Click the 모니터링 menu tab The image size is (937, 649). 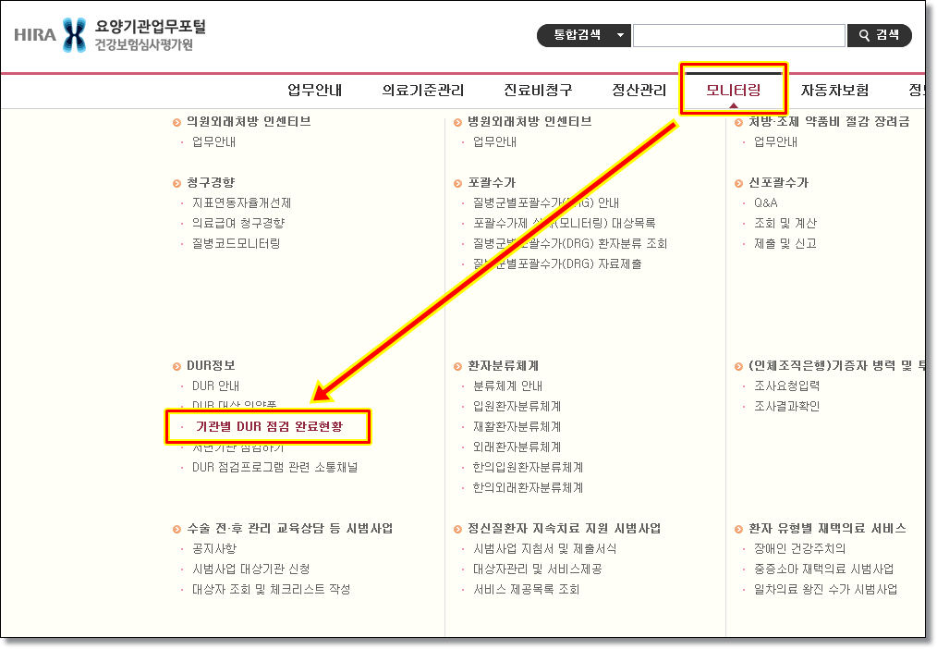pyautogui.click(x=733, y=90)
